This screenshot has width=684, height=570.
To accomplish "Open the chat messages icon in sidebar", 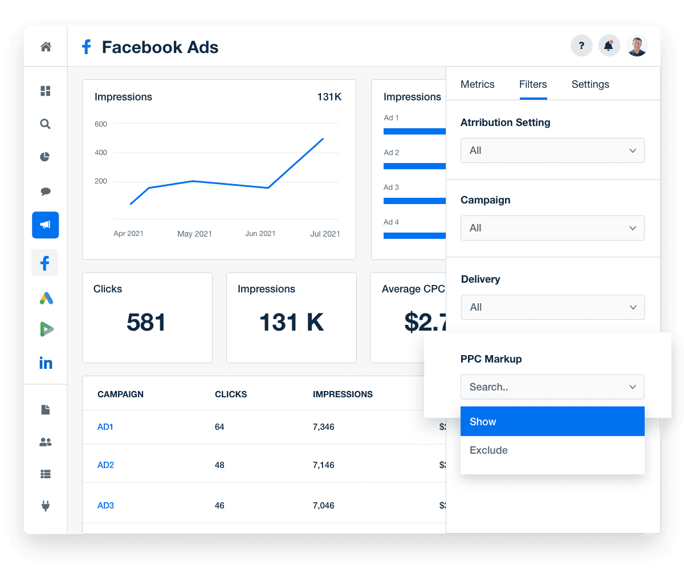I will 45,191.
